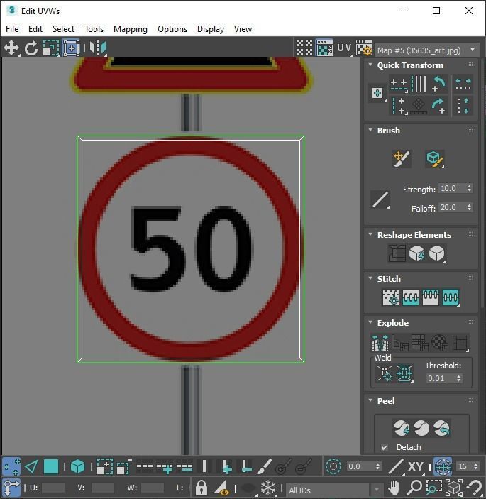
Task: Select the Relax brush
Action: (434, 159)
